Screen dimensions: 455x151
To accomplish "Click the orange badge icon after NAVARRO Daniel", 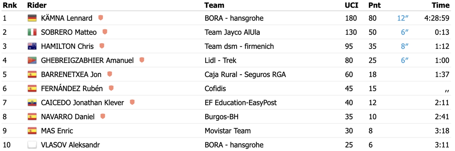I will point(103,116).
